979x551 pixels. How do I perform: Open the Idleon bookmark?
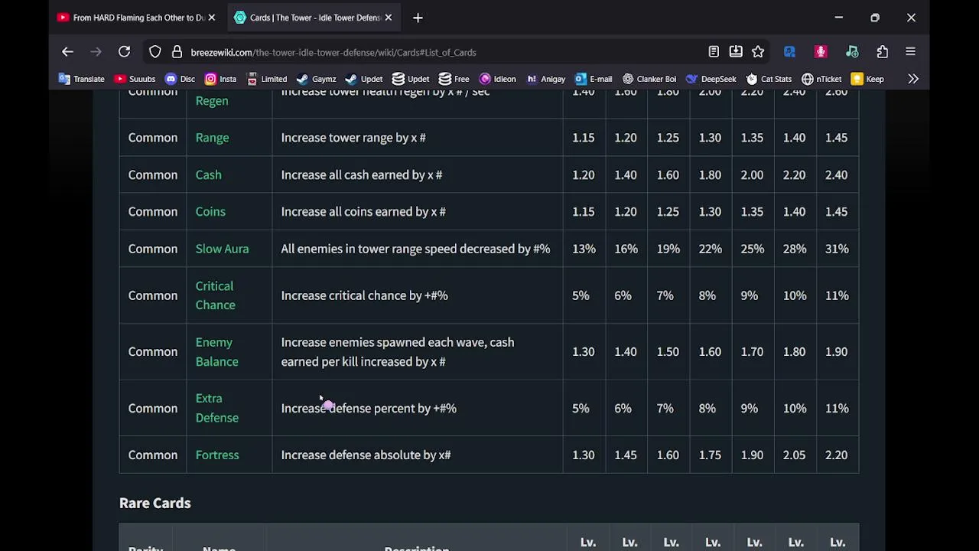(497, 79)
